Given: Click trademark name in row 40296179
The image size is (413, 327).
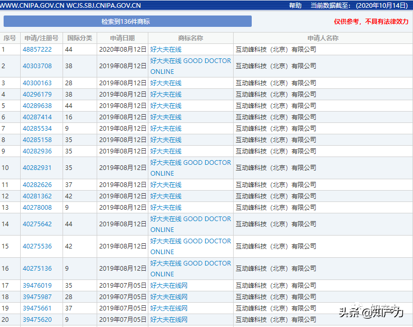Looking at the screenshot, I should click(x=166, y=95).
